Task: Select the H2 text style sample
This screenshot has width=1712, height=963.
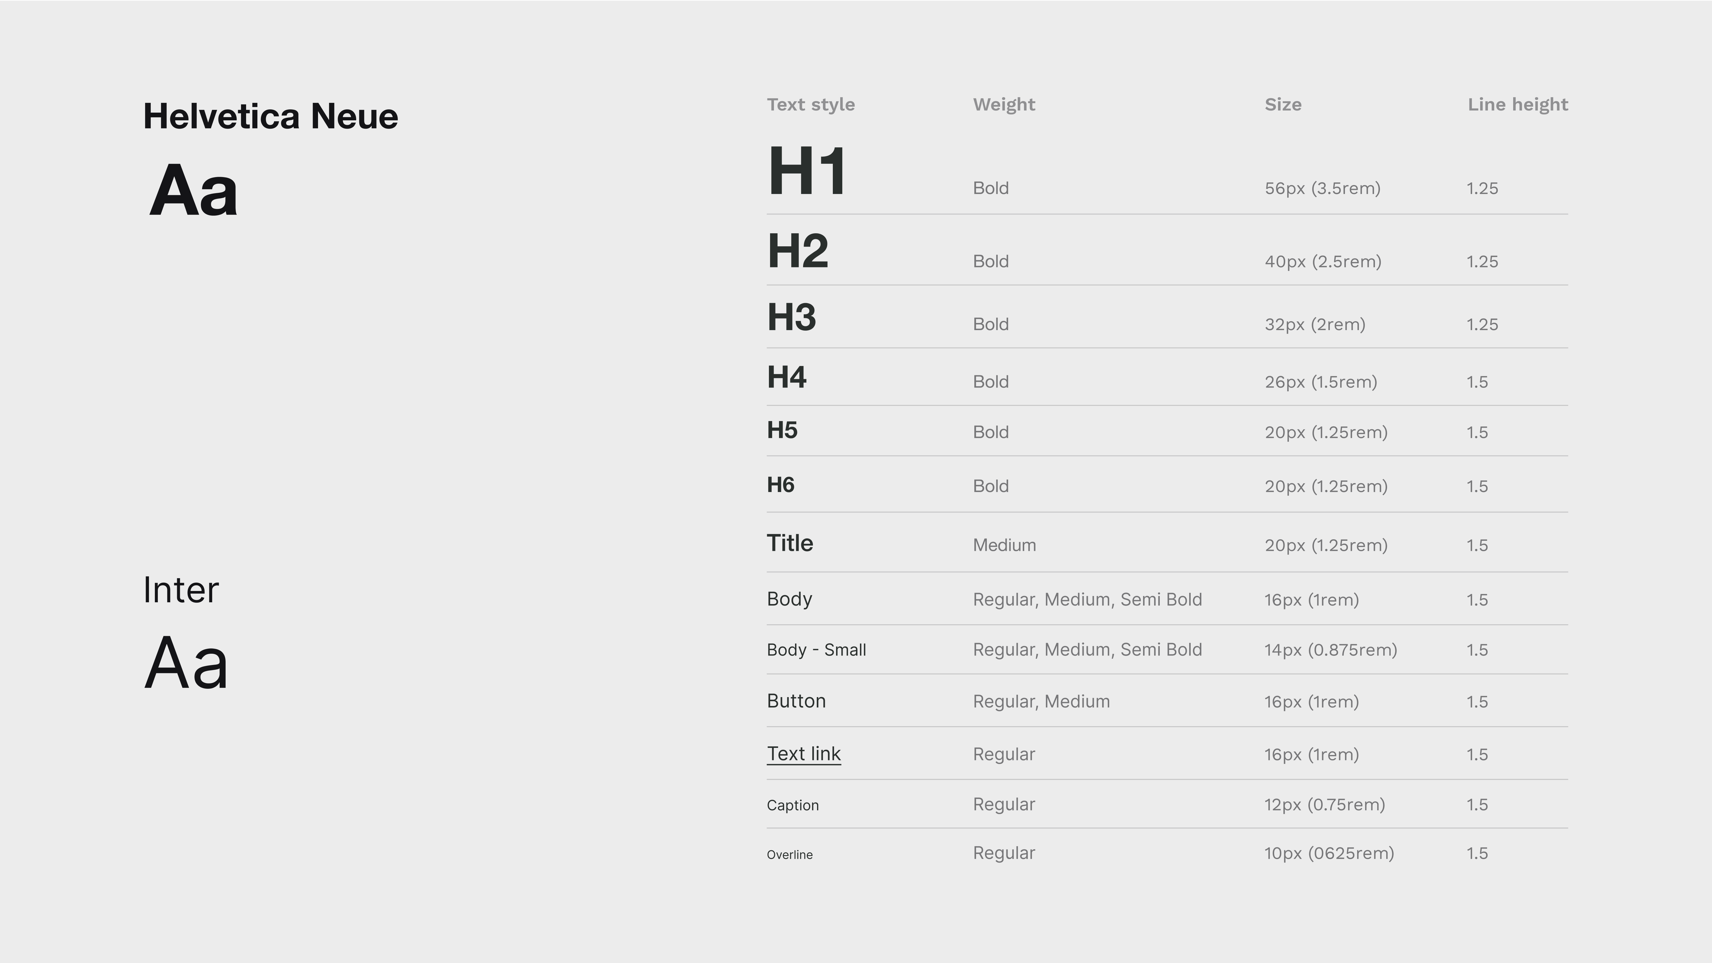Action: tap(797, 251)
